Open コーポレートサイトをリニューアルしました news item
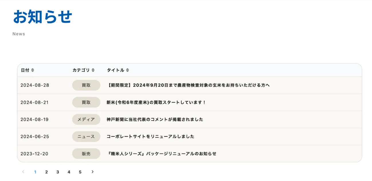Image resolution: width=372 pixels, height=181 pixels. tap(150, 137)
